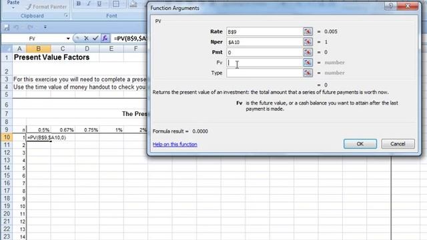Select column B header
427x240 pixels.
[39, 49]
